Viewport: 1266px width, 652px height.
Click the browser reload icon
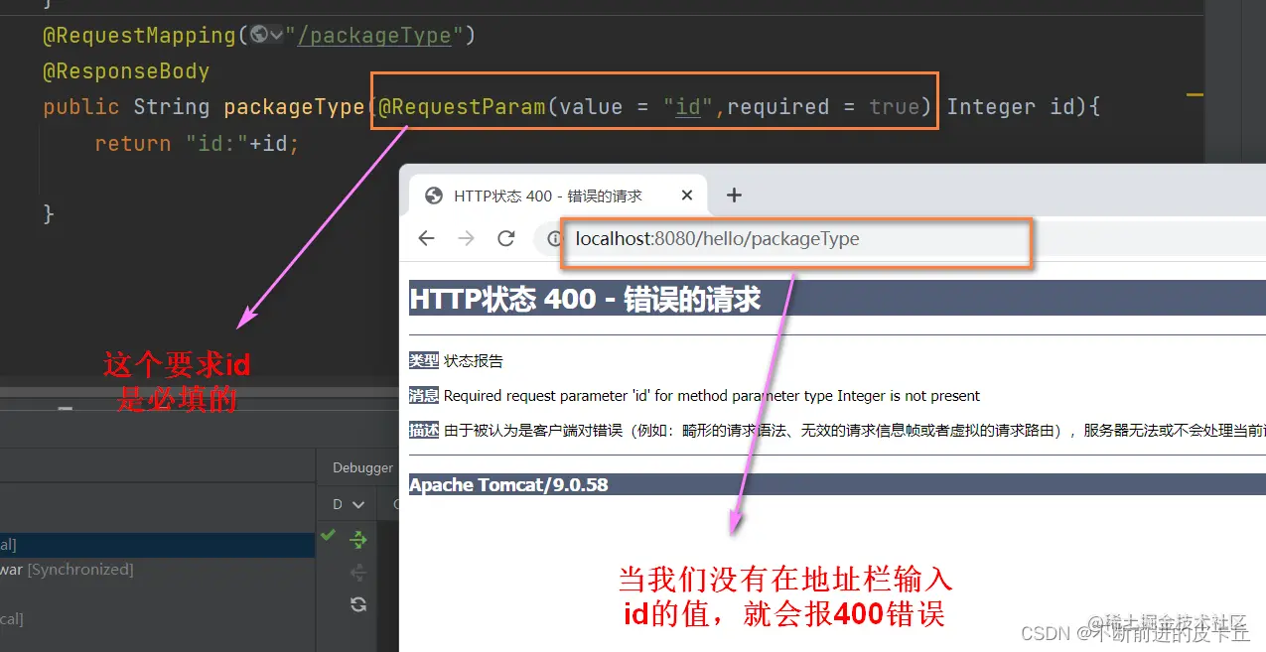(506, 238)
